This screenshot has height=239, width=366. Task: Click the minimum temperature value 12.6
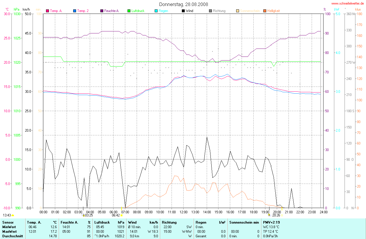(54, 227)
